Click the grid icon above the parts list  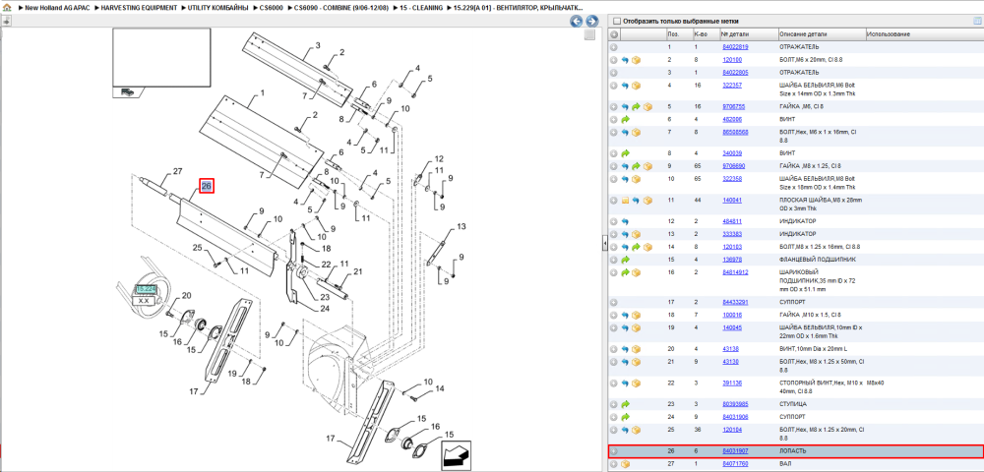[976, 21]
